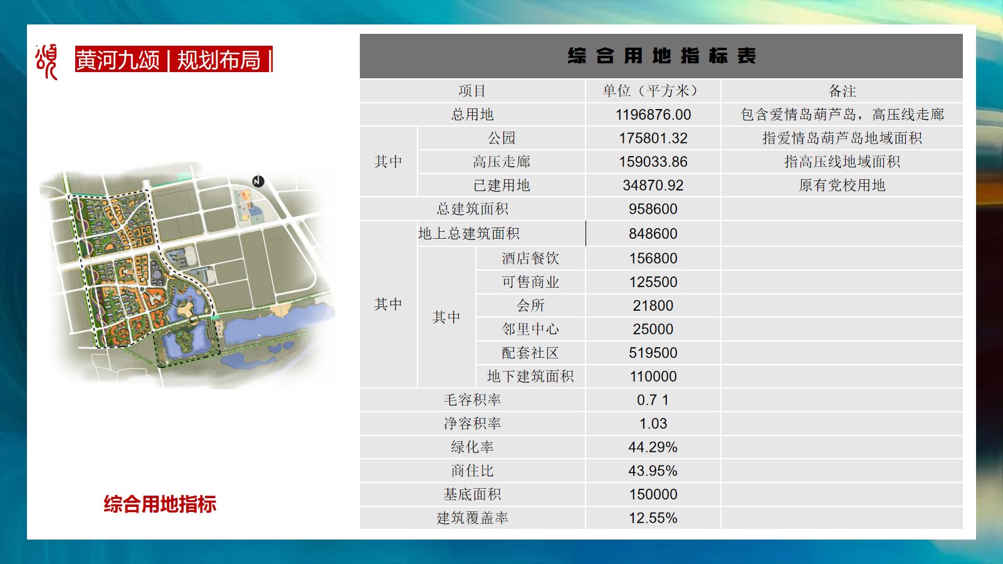The image size is (1003, 564).
Task: Click the 净容积率 row label
Action: tap(472, 424)
